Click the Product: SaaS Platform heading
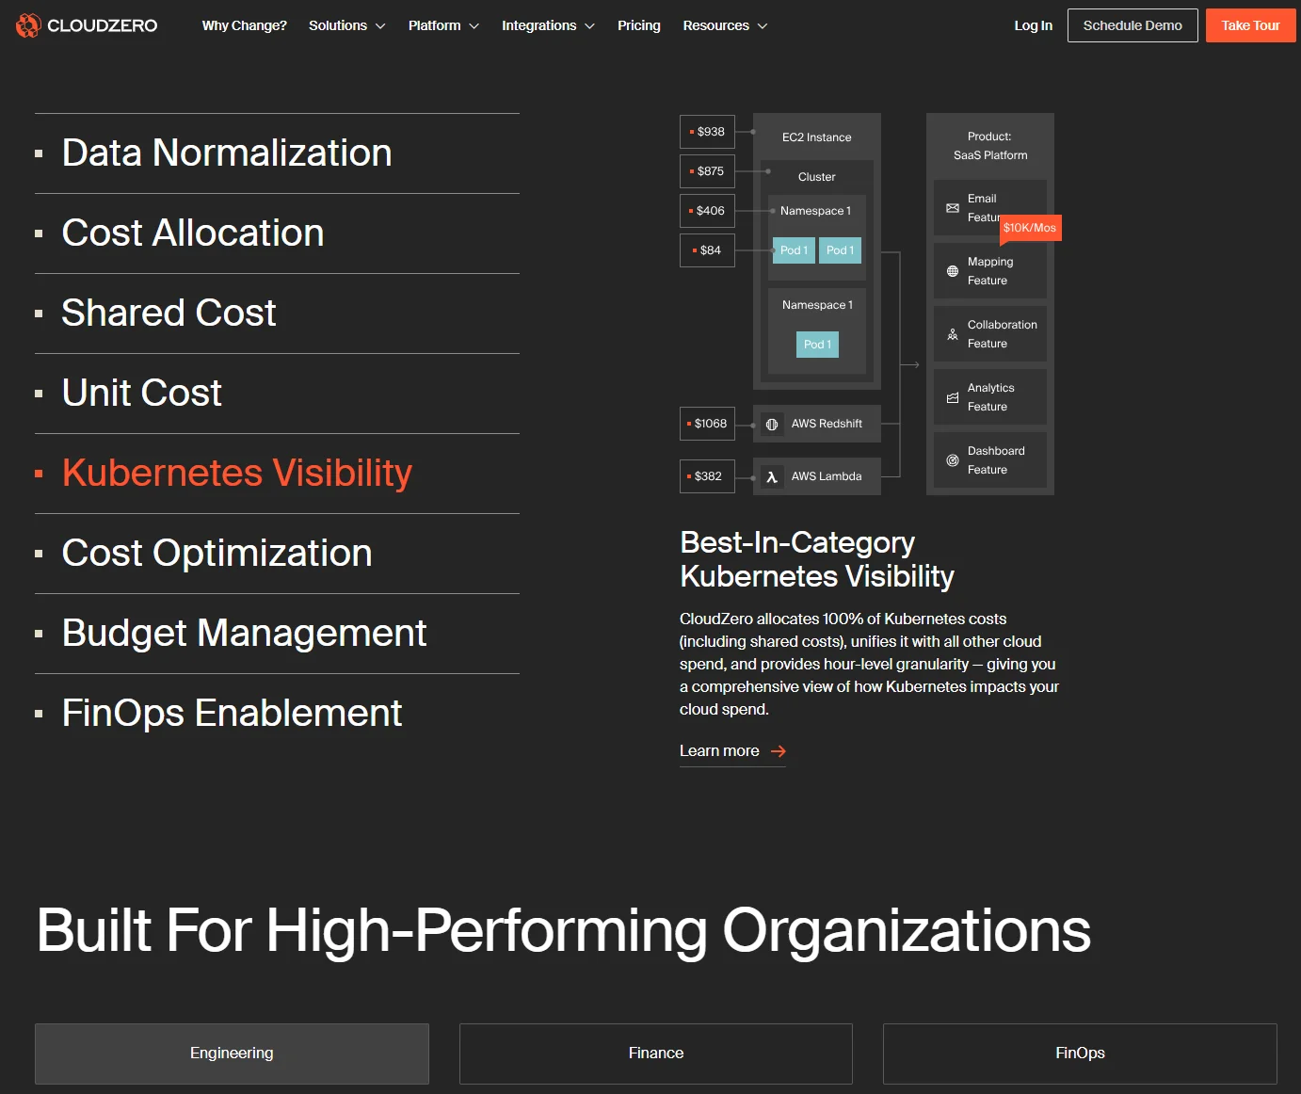1301x1094 pixels. point(990,146)
